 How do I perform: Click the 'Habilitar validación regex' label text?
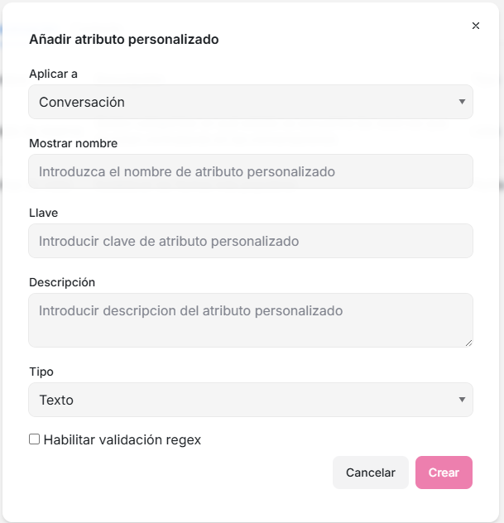pyautogui.click(x=122, y=439)
